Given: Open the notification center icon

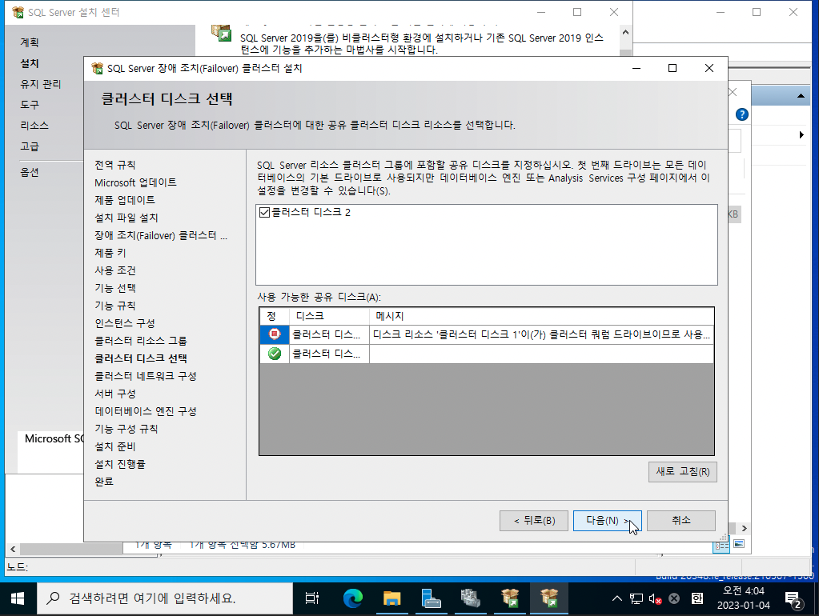Looking at the screenshot, I should [x=793, y=599].
